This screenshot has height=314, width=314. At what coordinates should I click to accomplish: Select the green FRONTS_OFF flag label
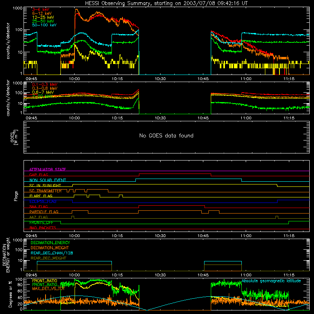coord(41,223)
